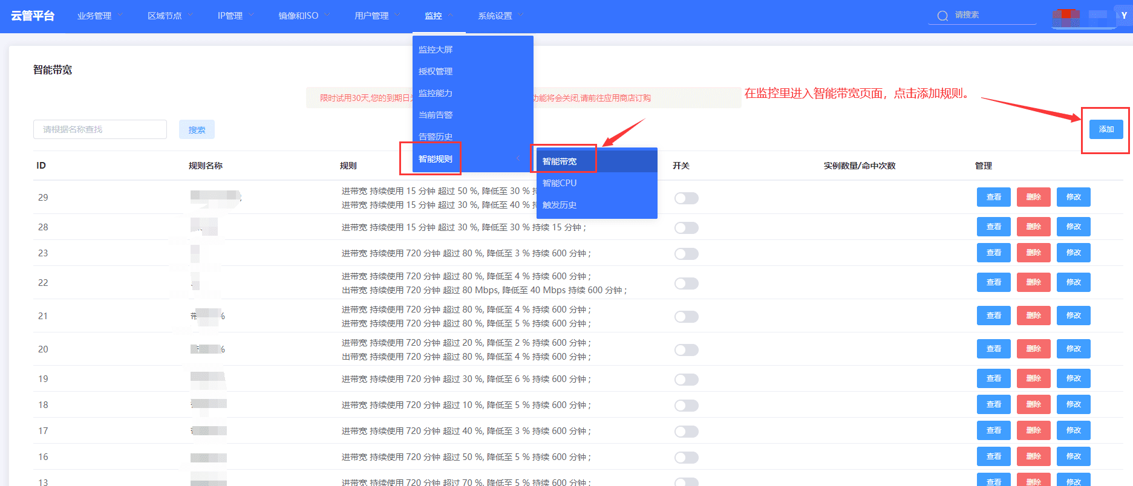Choose 监控能力 menu item
The image size is (1133, 486).
[436, 93]
